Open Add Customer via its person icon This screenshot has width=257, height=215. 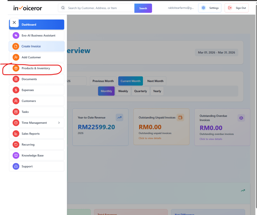16,57
